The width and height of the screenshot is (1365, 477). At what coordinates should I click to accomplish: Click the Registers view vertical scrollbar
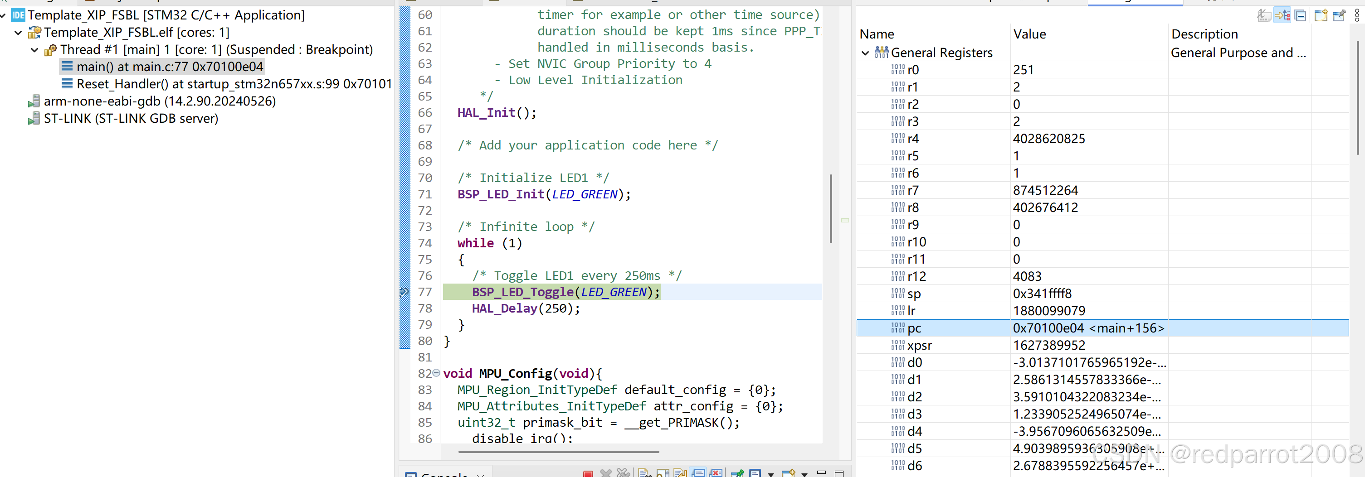1359,98
